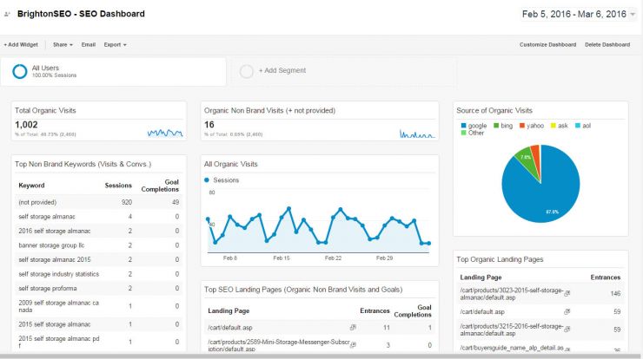The image size is (643, 359).
Task: Click 'self storage industry statistics' keyword
Action: point(58,274)
